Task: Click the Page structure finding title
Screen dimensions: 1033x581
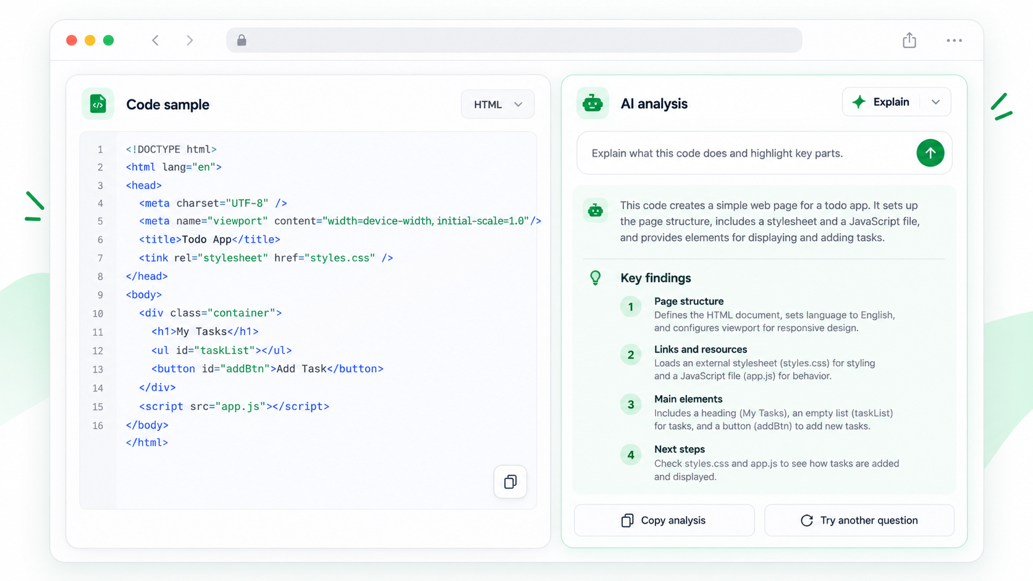Action: point(689,301)
